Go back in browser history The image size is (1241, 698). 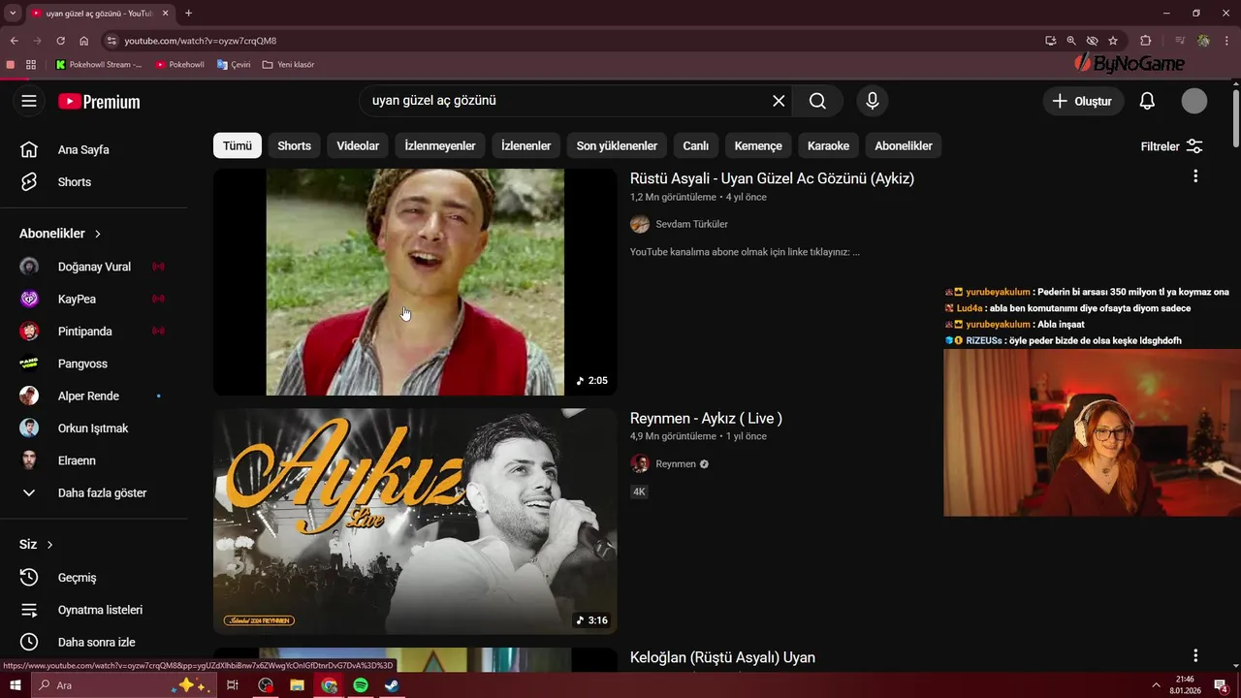(x=14, y=41)
